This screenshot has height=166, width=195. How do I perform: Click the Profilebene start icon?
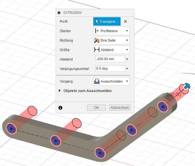tap(97, 31)
